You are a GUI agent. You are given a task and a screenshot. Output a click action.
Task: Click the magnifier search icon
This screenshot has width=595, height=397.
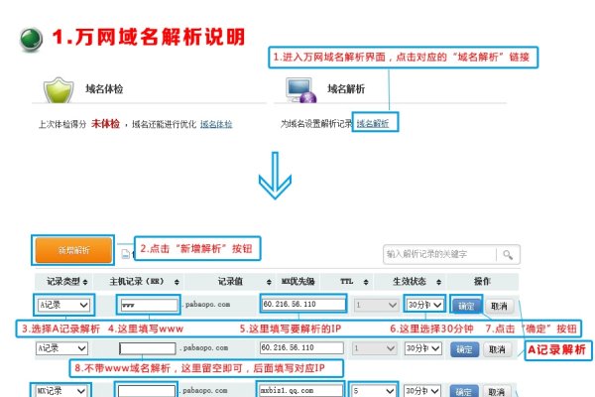[x=507, y=255]
